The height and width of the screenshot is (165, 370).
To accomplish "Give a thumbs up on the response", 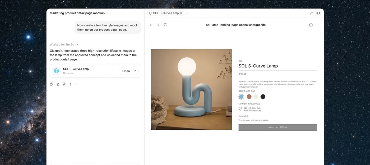I will (x=58, y=84).
